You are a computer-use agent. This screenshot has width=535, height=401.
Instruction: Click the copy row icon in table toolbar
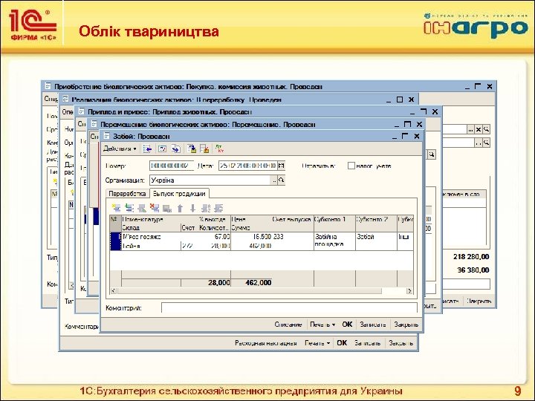coord(129,208)
